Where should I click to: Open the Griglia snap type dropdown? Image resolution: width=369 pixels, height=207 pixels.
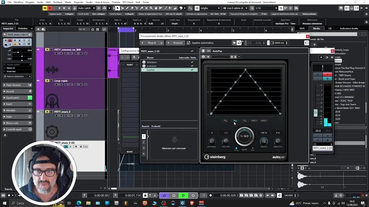click(x=210, y=8)
